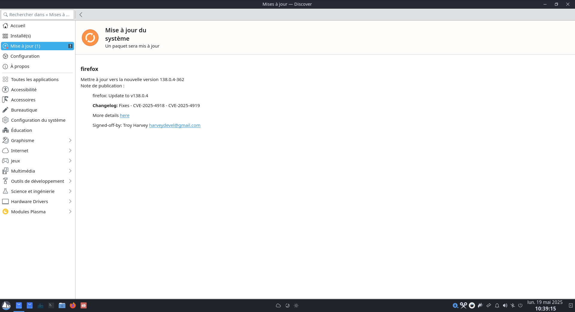
Task: Expand Outils de développement subcategories arrow
Action: point(70,181)
